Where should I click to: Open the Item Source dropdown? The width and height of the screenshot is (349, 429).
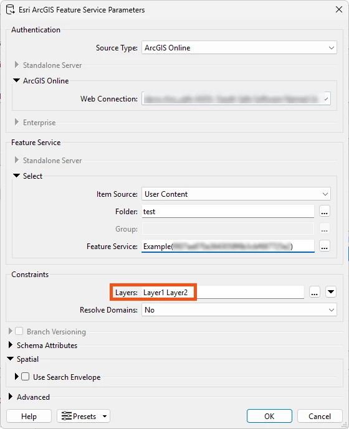tap(236, 194)
